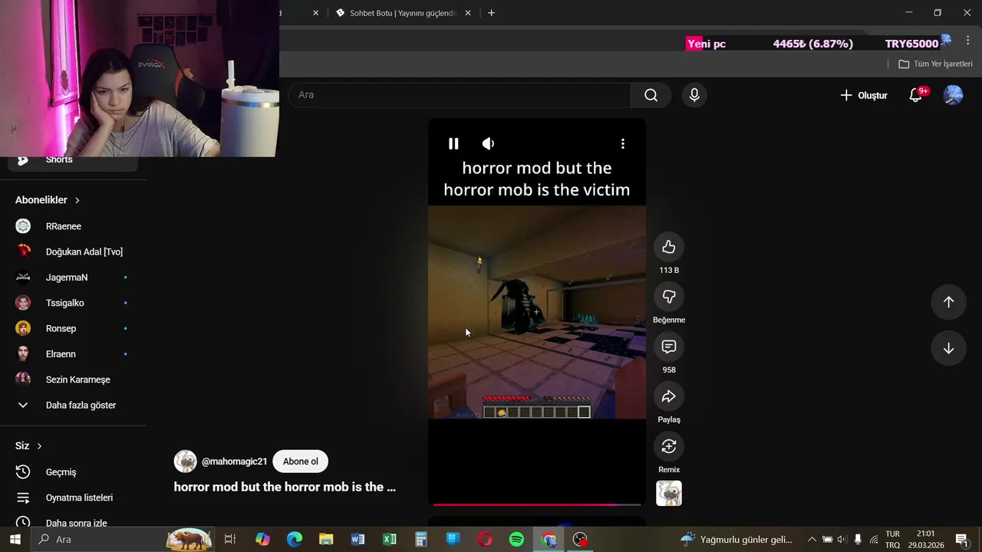Click the YouTube search magnifier button

(x=651, y=95)
